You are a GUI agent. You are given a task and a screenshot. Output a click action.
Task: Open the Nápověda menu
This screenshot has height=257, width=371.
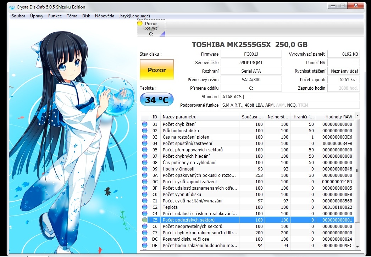105,16
